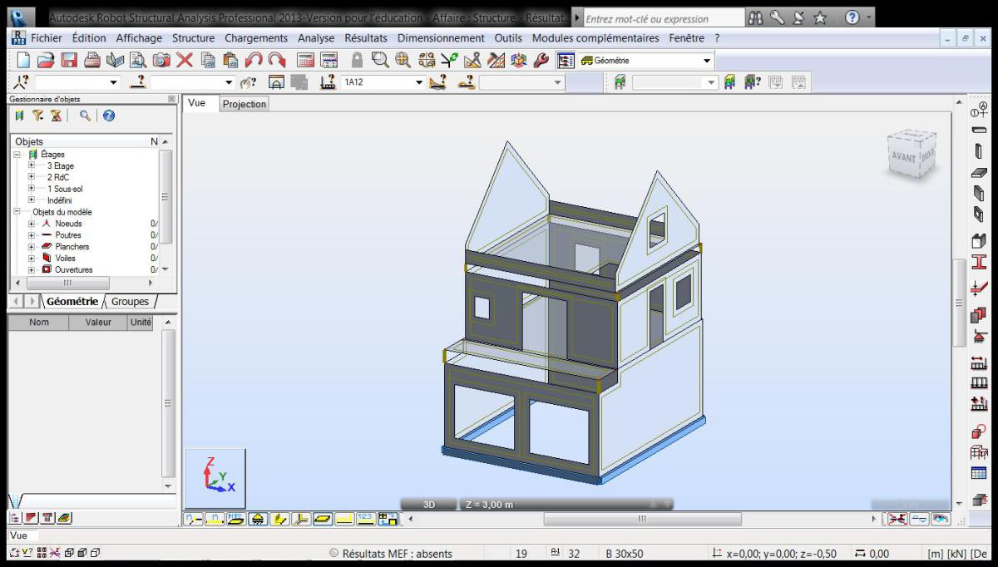Activate zoom window magnifier tool

click(380, 60)
